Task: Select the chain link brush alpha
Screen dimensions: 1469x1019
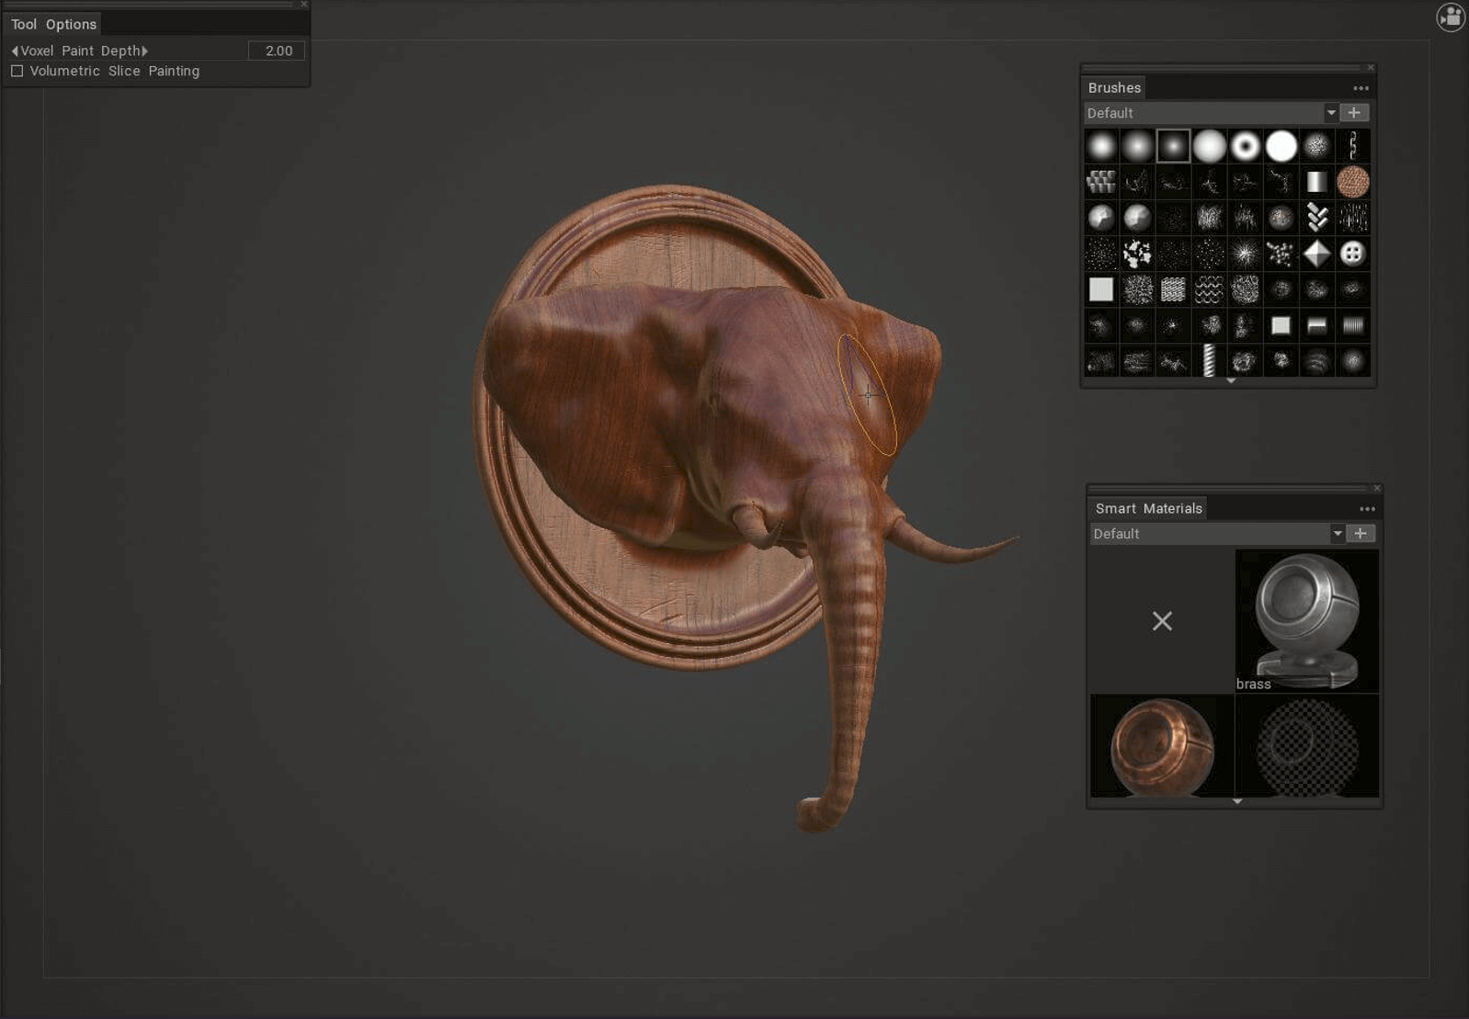Action: click(1352, 145)
